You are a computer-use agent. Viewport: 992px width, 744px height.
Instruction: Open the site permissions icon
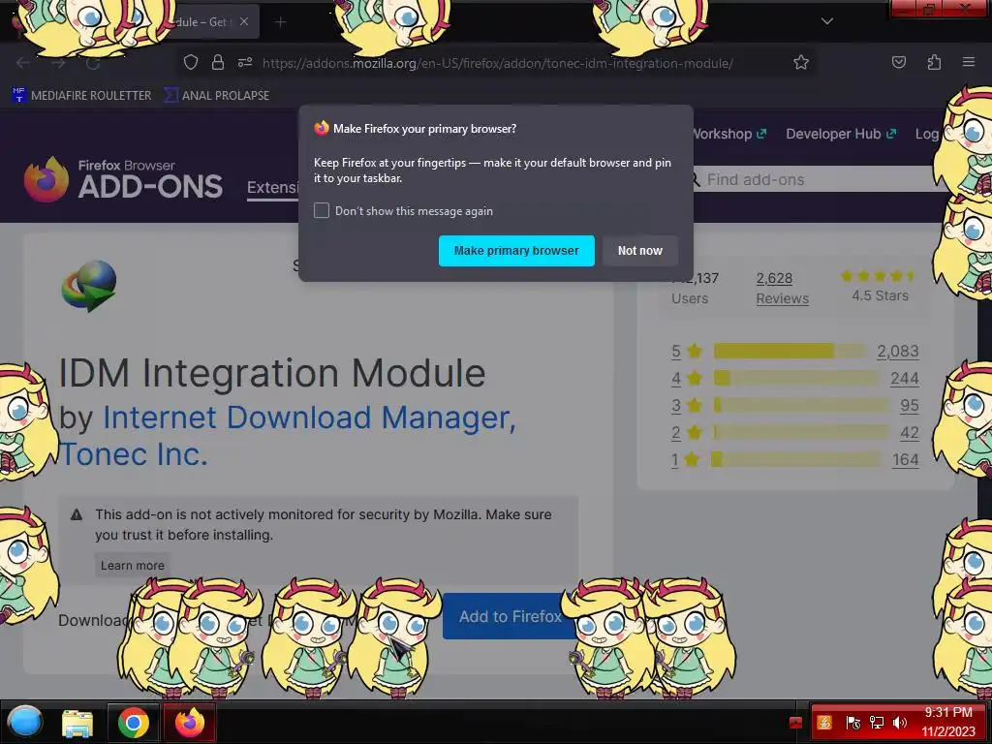(245, 62)
